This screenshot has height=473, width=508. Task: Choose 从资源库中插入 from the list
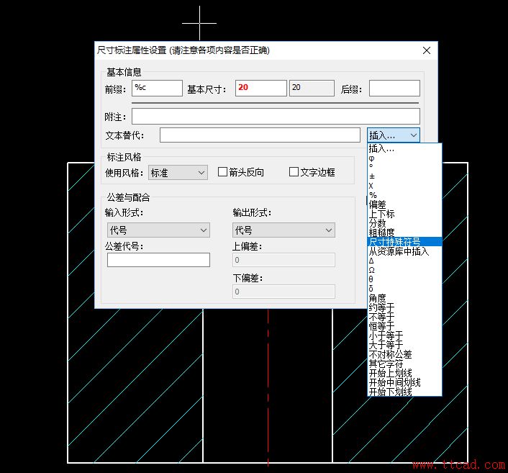[404, 251]
